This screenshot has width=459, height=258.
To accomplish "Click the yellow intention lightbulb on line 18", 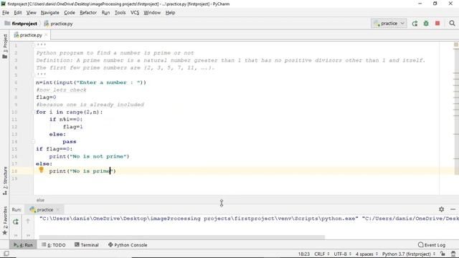I will 42,170.
